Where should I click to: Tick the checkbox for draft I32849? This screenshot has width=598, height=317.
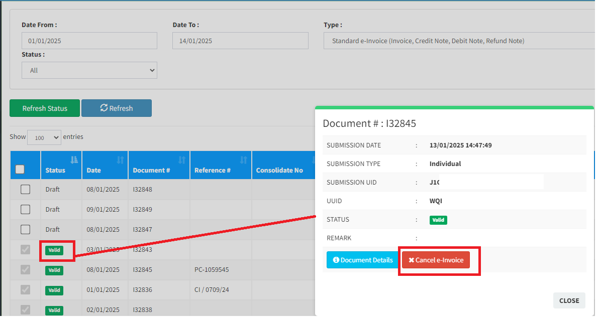click(25, 210)
